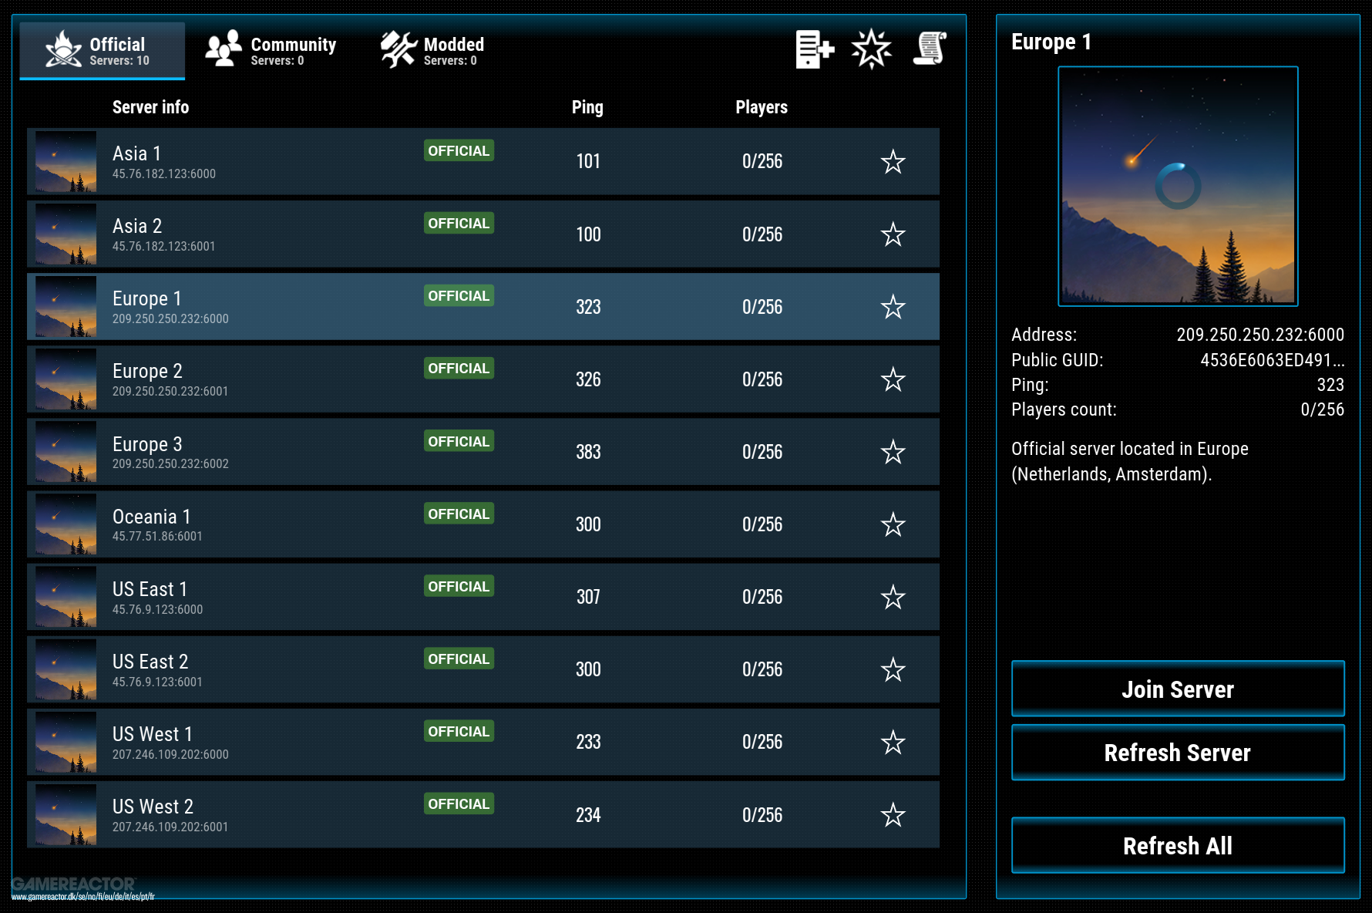Switch to the Community servers tab
This screenshot has width=1372, height=913.
tap(271, 50)
